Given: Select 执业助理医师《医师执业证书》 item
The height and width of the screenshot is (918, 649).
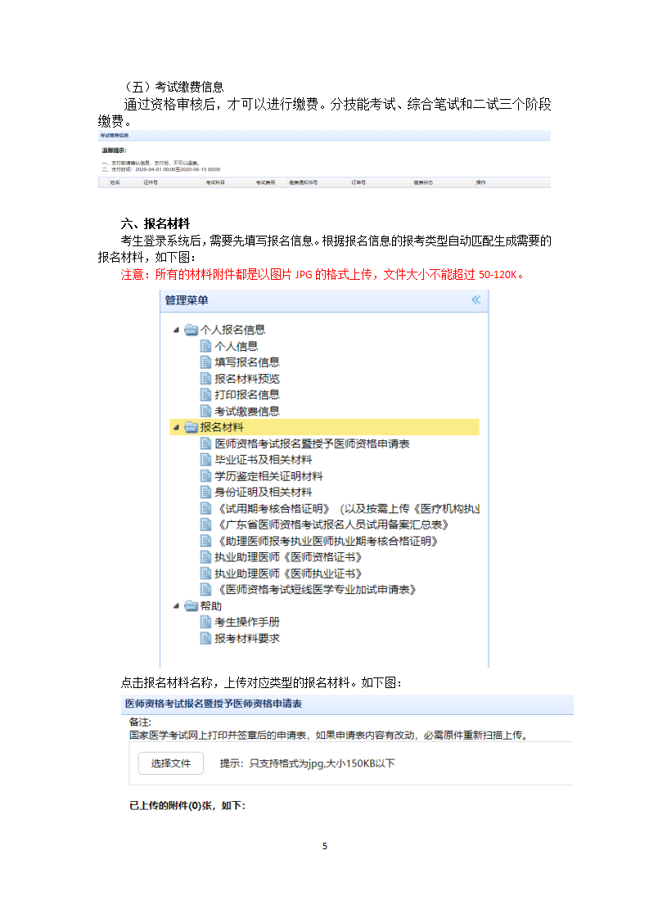Looking at the screenshot, I should click(287, 574).
